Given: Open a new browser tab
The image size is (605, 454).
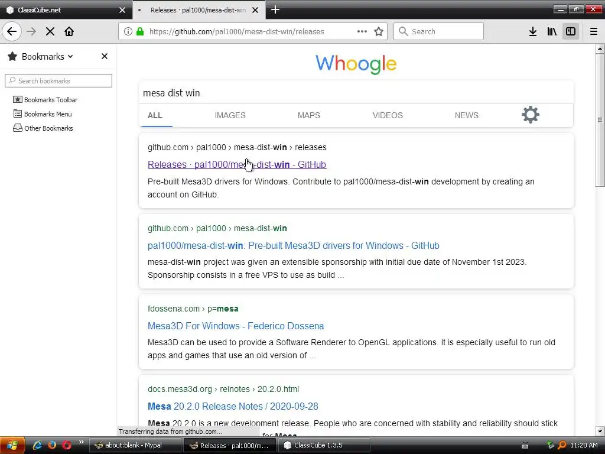Looking at the screenshot, I should [x=275, y=9].
